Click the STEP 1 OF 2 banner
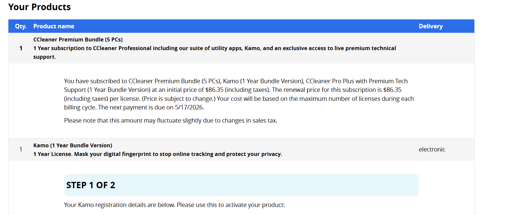507x215 pixels. coord(241,185)
